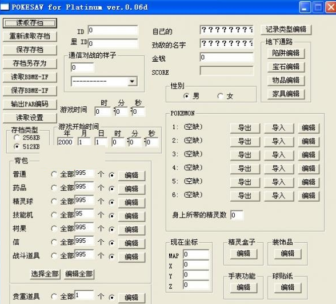
Task: Click the 读取存档 button
Action: click(x=30, y=23)
